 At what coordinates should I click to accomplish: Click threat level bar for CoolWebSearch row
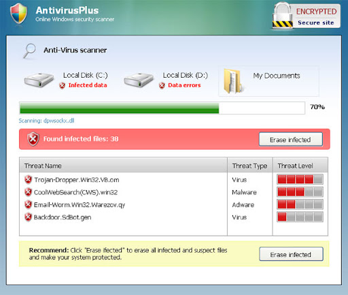pos(300,192)
